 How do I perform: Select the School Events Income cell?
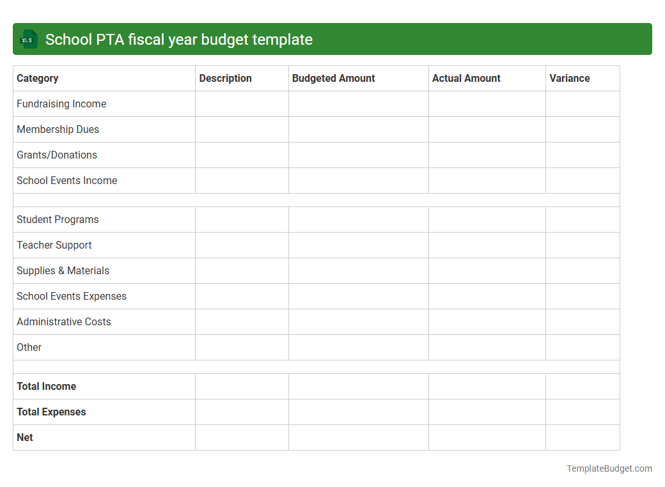point(66,180)
